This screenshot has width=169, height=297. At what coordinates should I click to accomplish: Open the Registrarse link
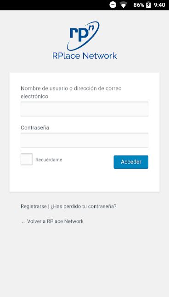34,206
